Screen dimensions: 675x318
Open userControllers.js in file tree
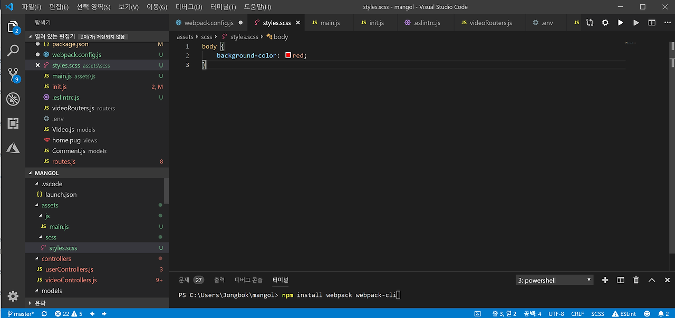[69, 269]
